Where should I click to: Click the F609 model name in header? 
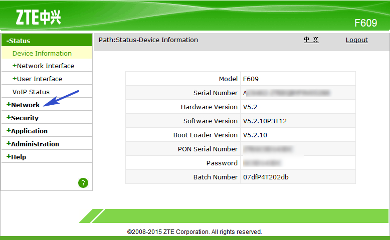pyautogui.click(x=365, y=23)
